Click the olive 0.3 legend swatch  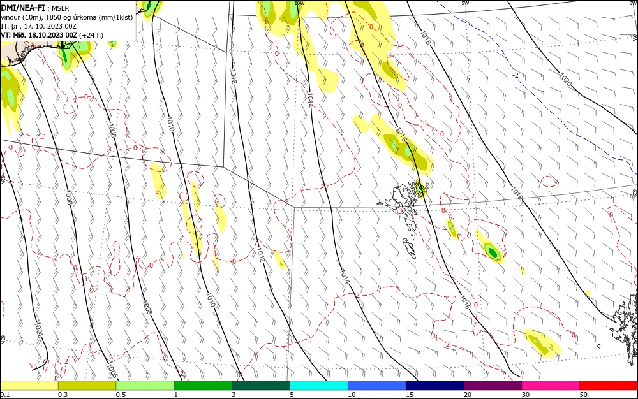[x=87, y=385]
